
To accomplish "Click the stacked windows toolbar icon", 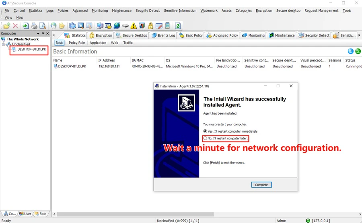I will point(72,26).
